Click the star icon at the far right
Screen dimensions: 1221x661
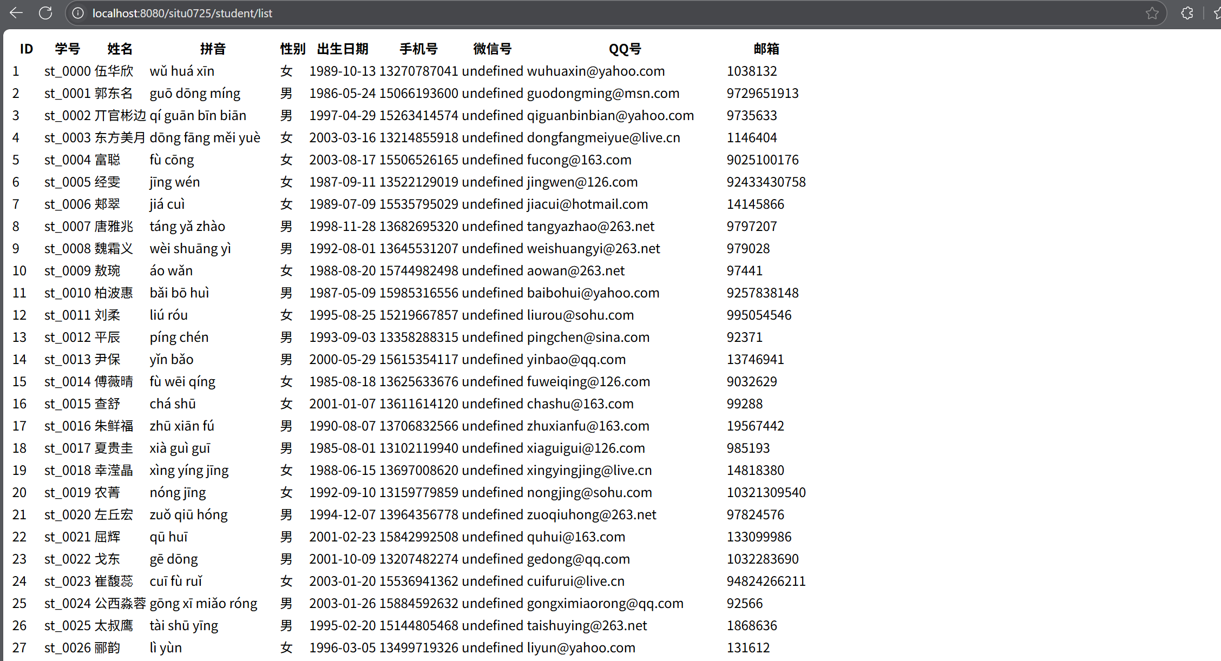pos(1216,13)
